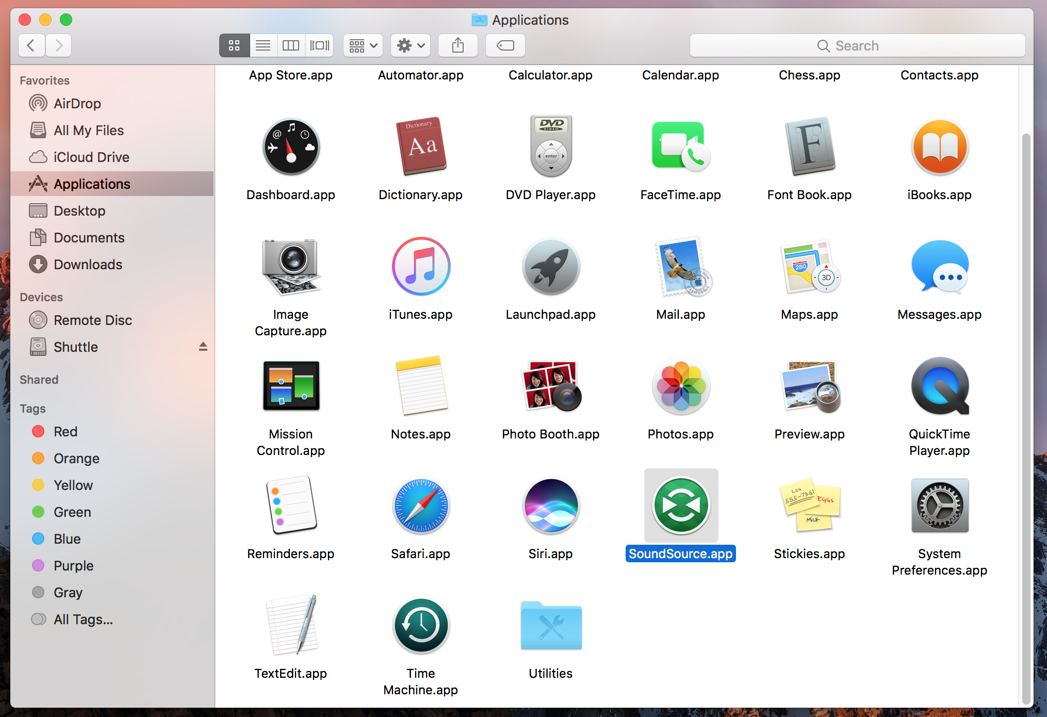Select the iTunes app icon
Image resolution: width=1047 pixels, height=717 pixels.
(x=421, y=267)
